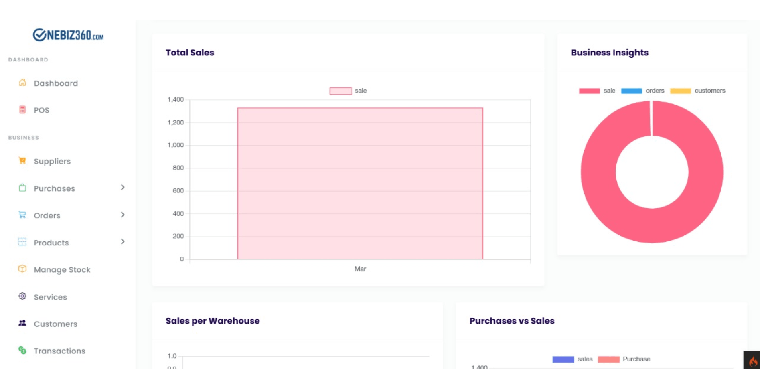Screen dimensions: 760x389
Task: Click the Suppliers cart icon
Action: 22,161
